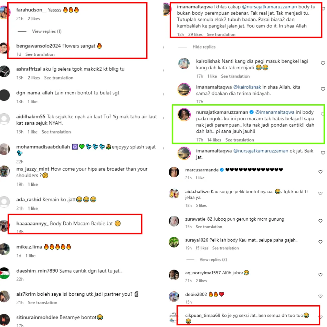Collapse the thread with 'Hide replies'

(204, 47)
